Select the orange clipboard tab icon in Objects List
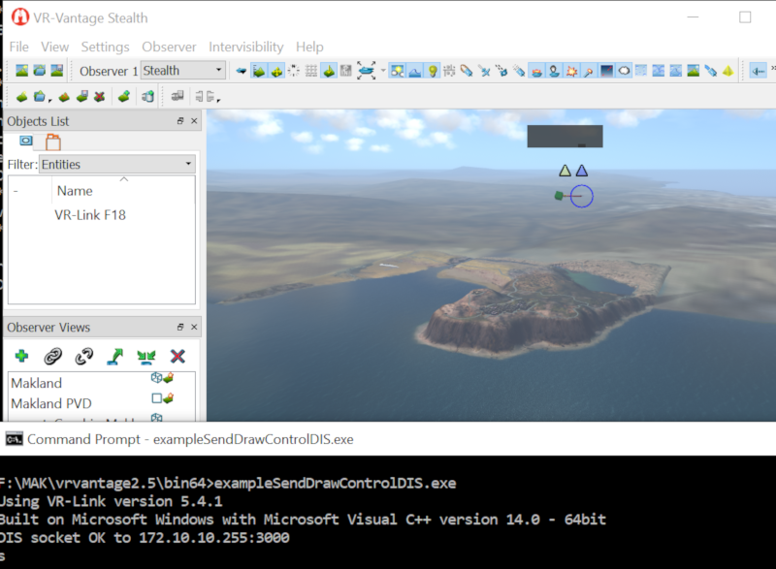The width and height of the screenshot is (776, 569). (53, 142)
